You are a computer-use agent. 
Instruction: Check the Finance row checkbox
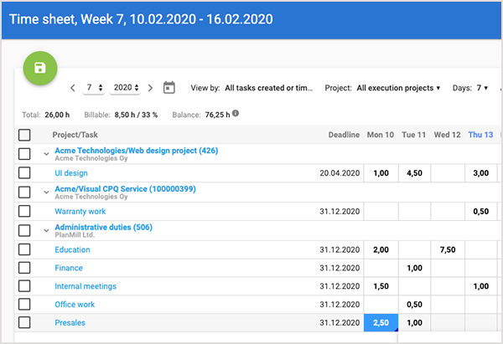pyautogui.click(x=24, y=268)
